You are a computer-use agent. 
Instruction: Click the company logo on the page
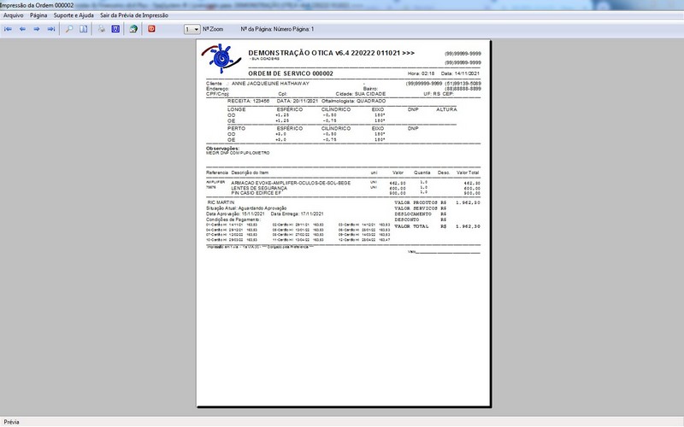coord(221,58)
